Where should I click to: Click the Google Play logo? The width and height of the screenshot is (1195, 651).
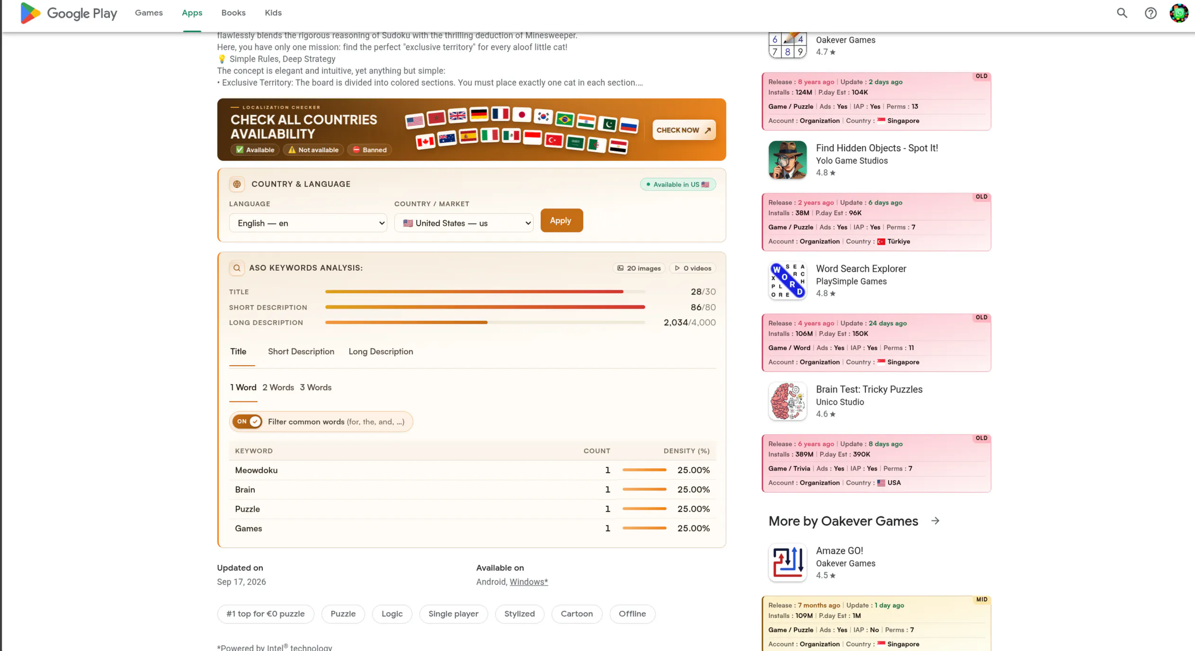pos(69,13)
